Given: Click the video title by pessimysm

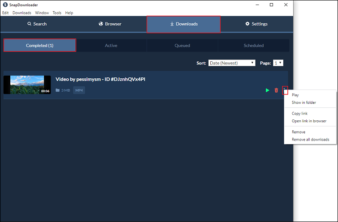Looking at the screenshot, I should click(x=100, y=79).
